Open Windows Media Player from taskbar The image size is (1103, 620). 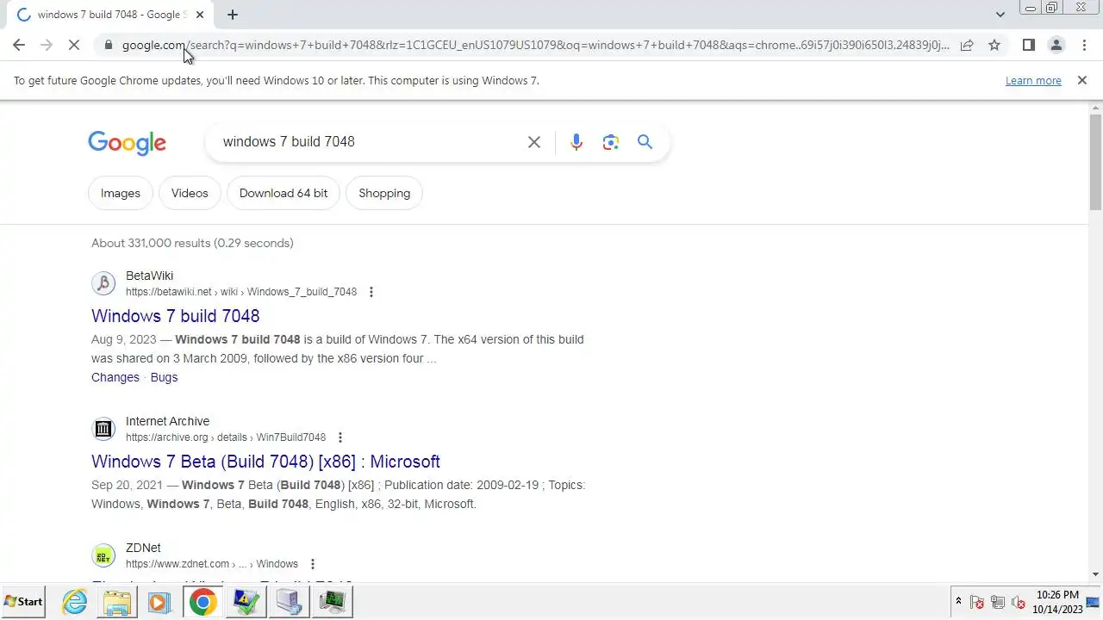(159, 602)
